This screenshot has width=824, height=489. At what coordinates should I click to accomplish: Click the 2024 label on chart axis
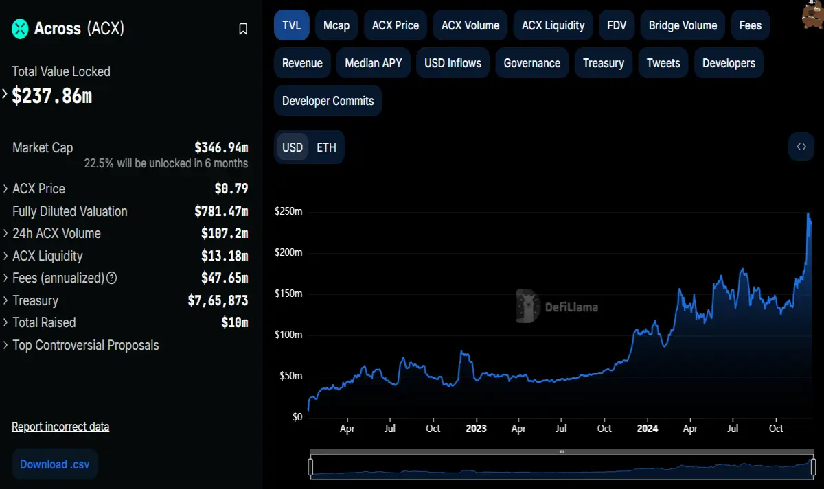[x=648, y=428]
